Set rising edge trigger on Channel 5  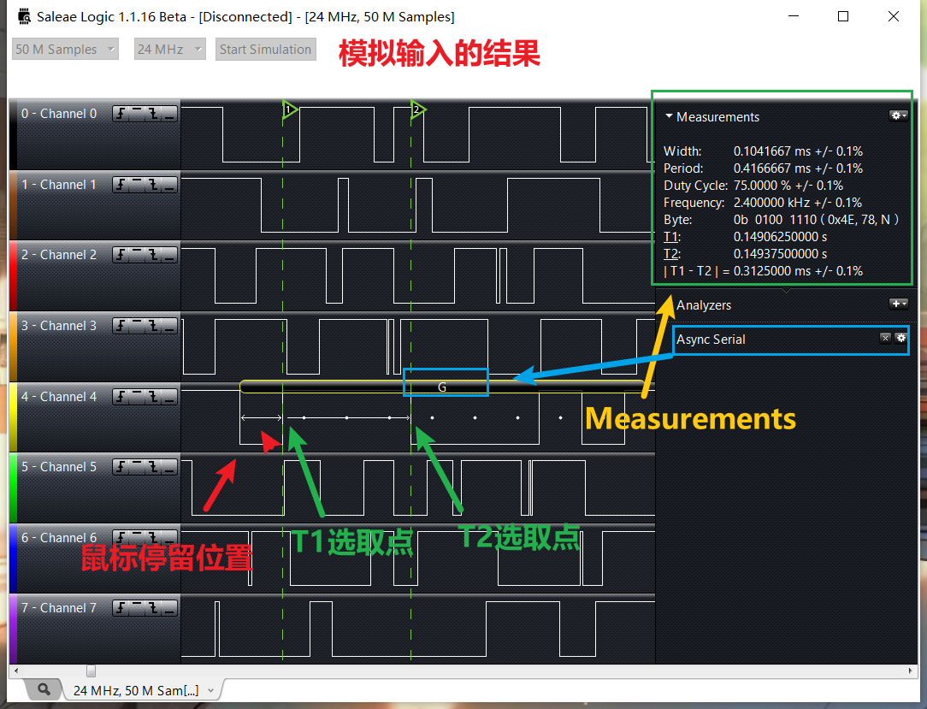[x=121, y=467]
